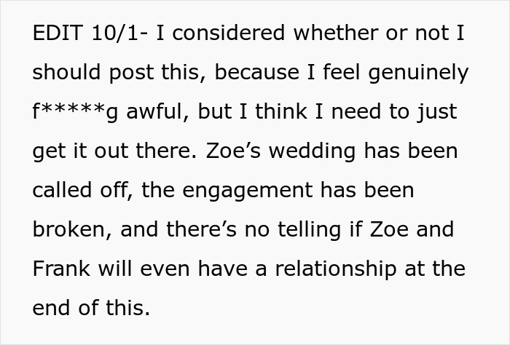Click the word "broken"
This screenshot has height=345, width=510.
pyautogui.click(x=66, y=230)
